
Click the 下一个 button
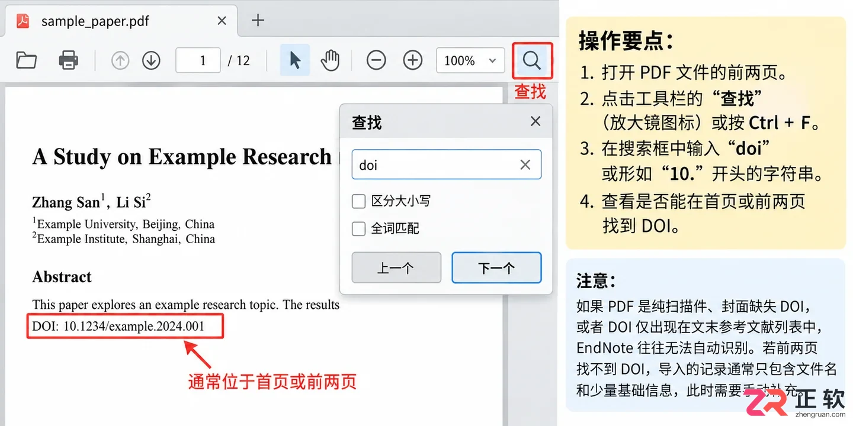coord(496,267)
